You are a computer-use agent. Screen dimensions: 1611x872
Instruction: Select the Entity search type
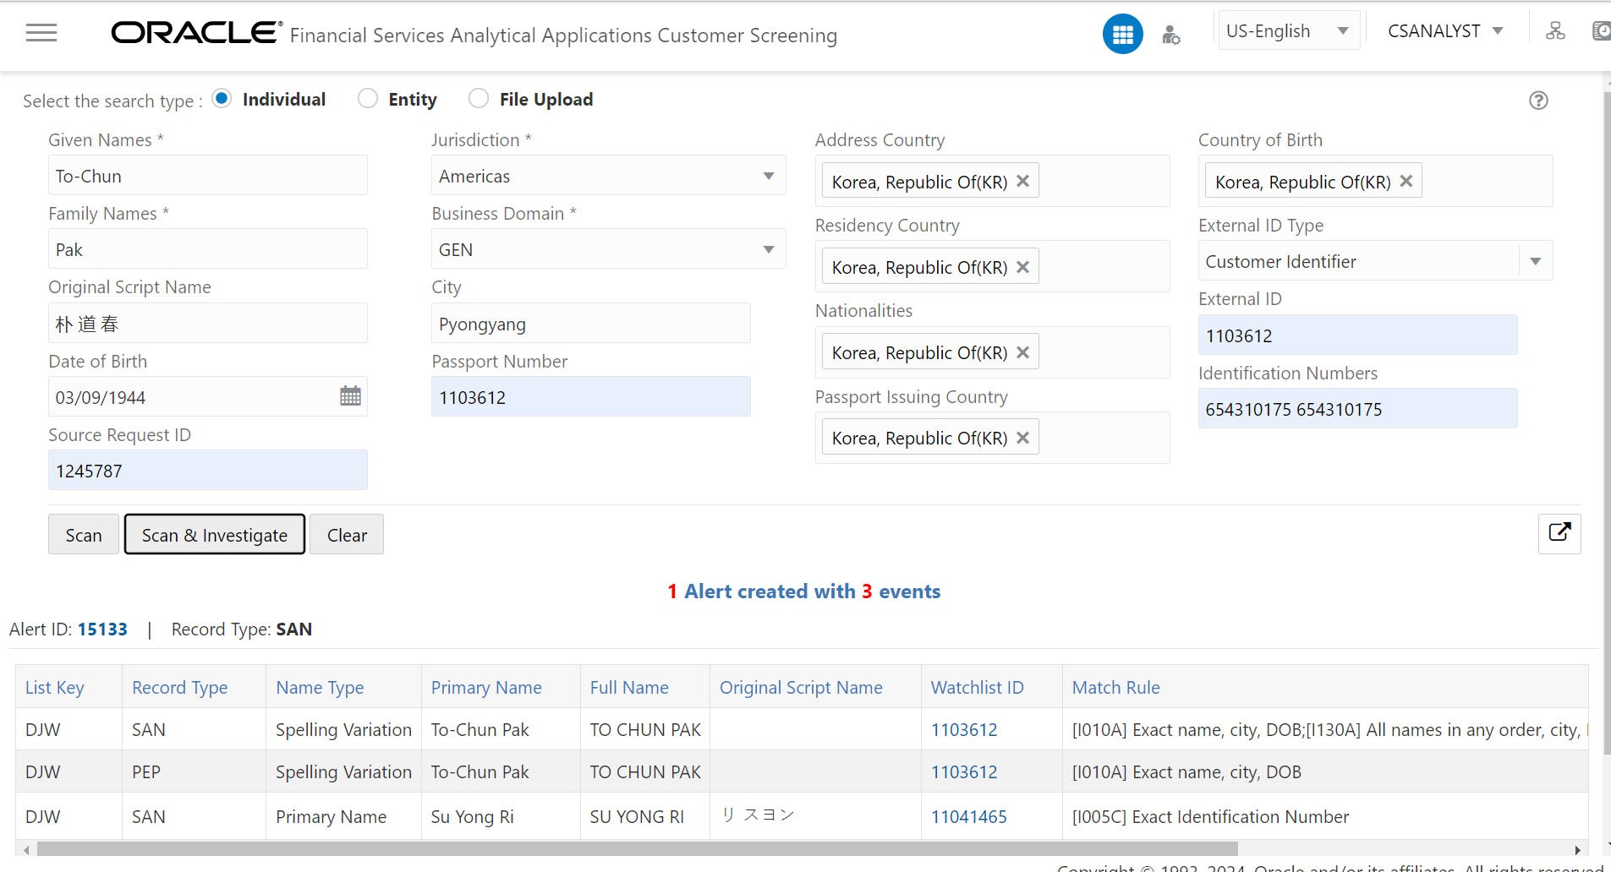tap(368, 98)
